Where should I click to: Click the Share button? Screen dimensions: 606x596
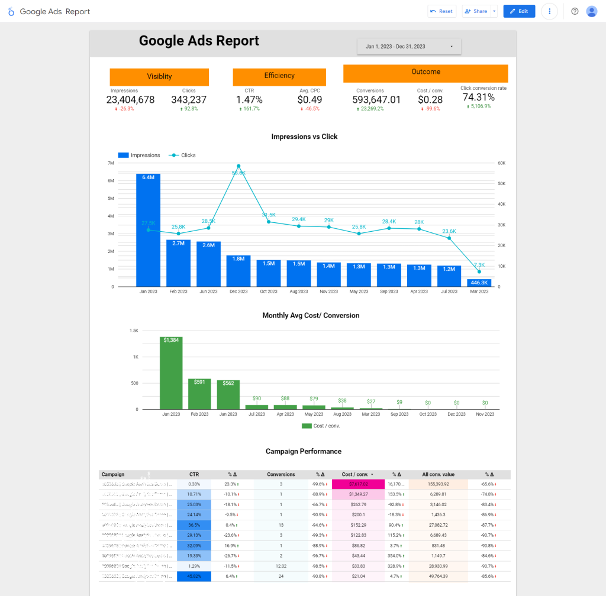pos(476,11)
